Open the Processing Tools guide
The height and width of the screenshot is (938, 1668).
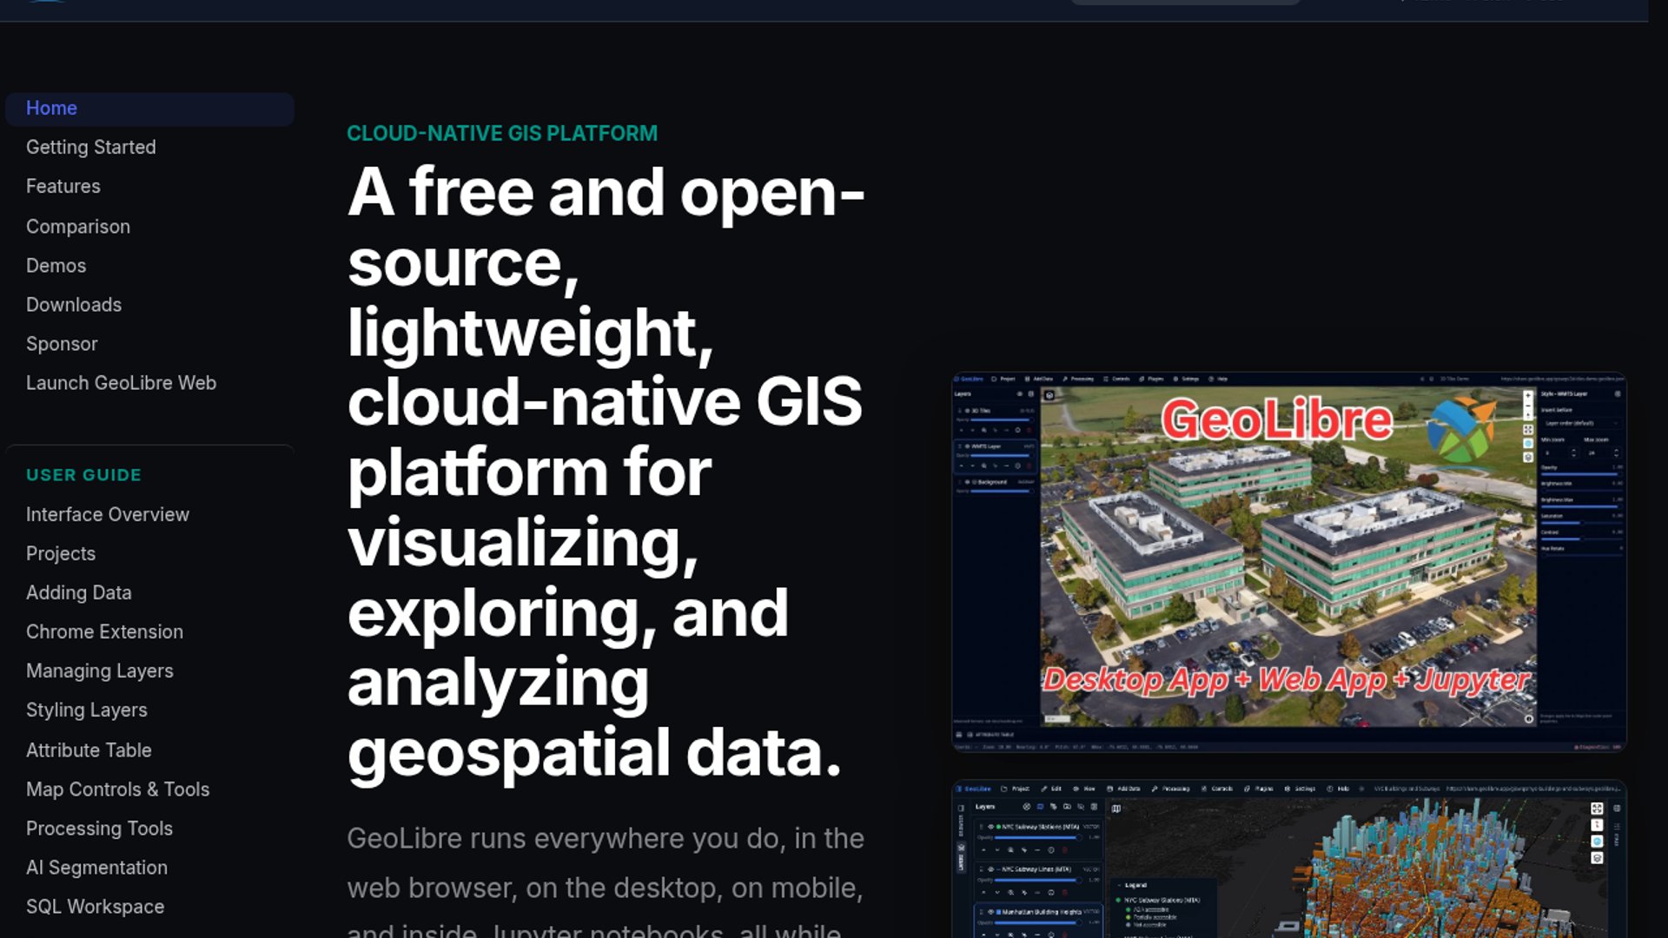coord(100,829)
